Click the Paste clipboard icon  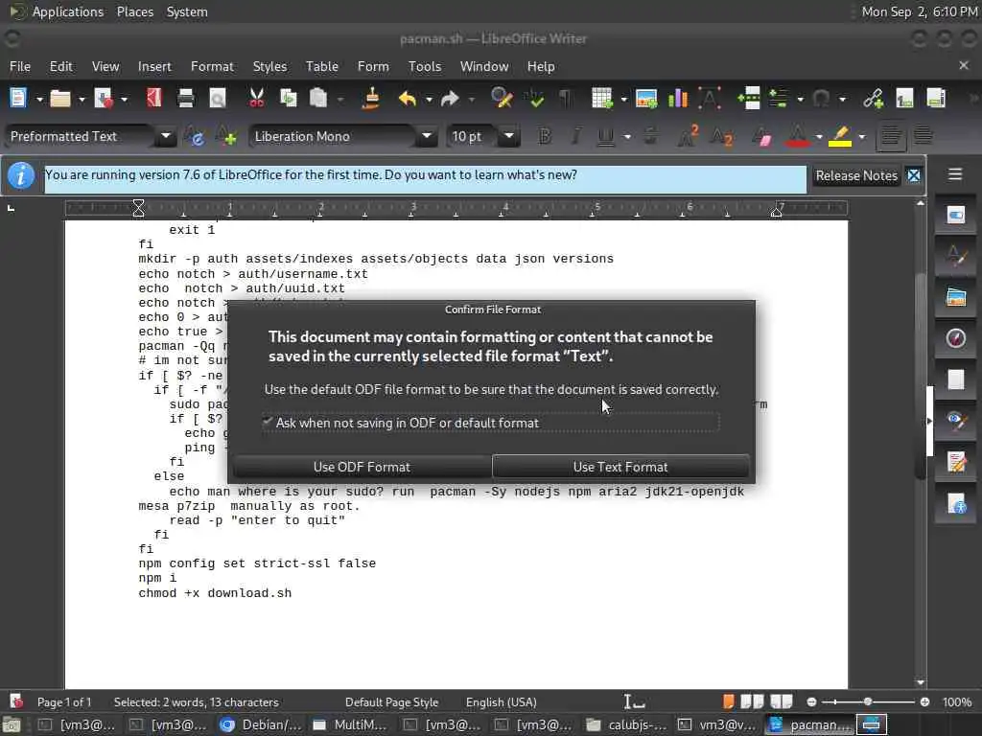pyautogui.click(x=318, y=99)
